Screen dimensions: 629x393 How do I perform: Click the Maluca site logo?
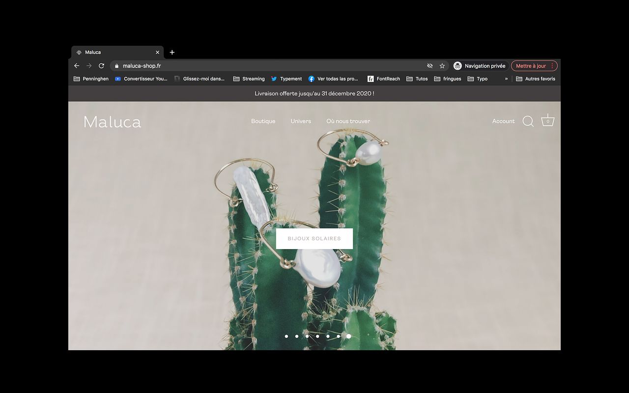click(112, 121)
